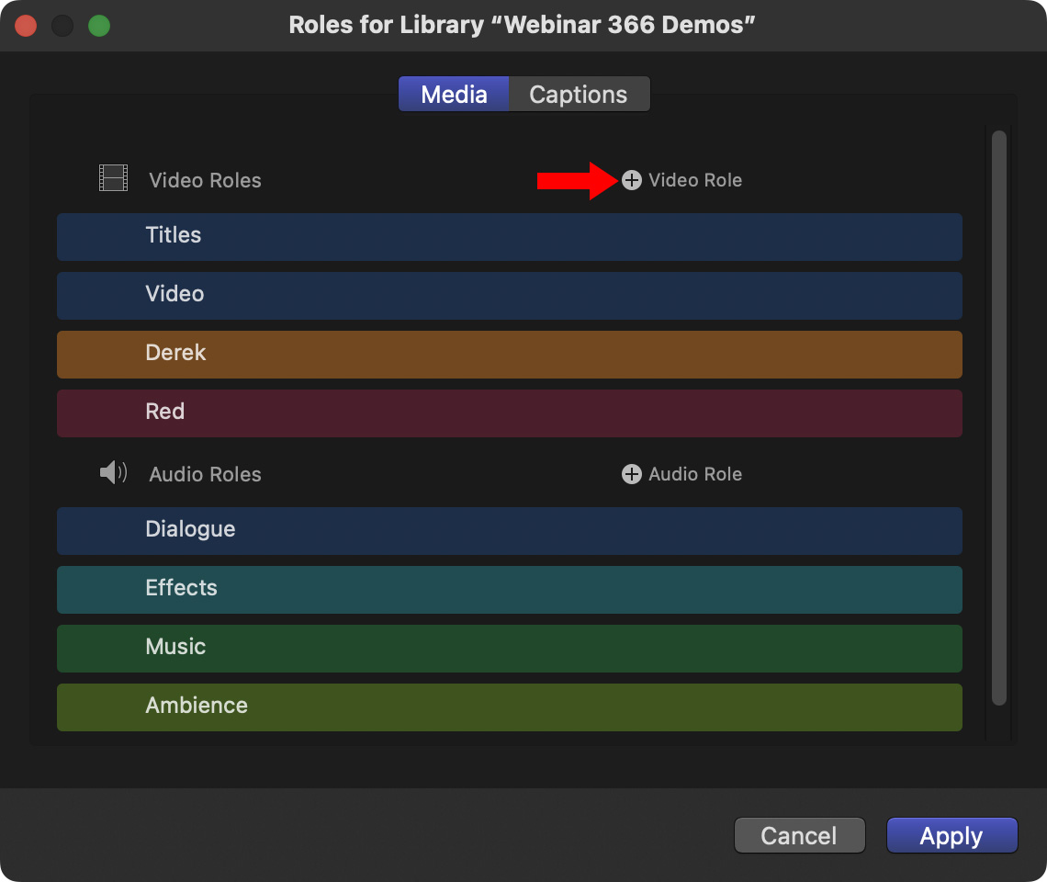Click the green zoom window button
This screenshot has height=882, width=1047.
point(99,25)
